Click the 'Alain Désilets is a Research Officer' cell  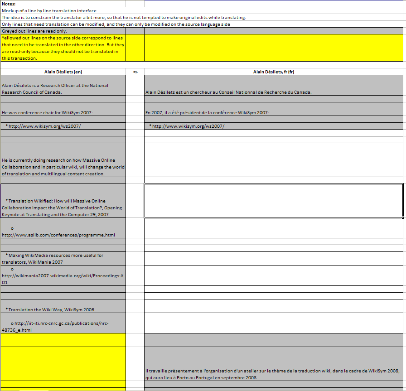(x=63, y=86)
